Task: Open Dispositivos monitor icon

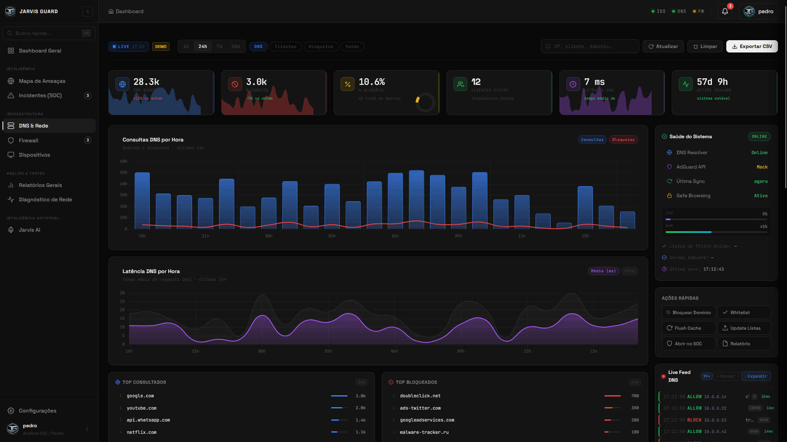Action: 11,155
